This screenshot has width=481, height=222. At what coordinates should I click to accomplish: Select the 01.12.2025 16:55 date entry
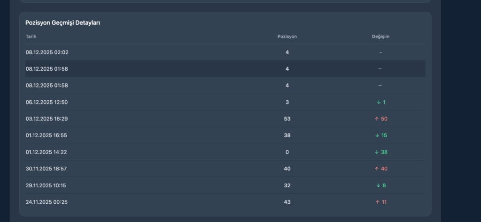click(47, 135)
